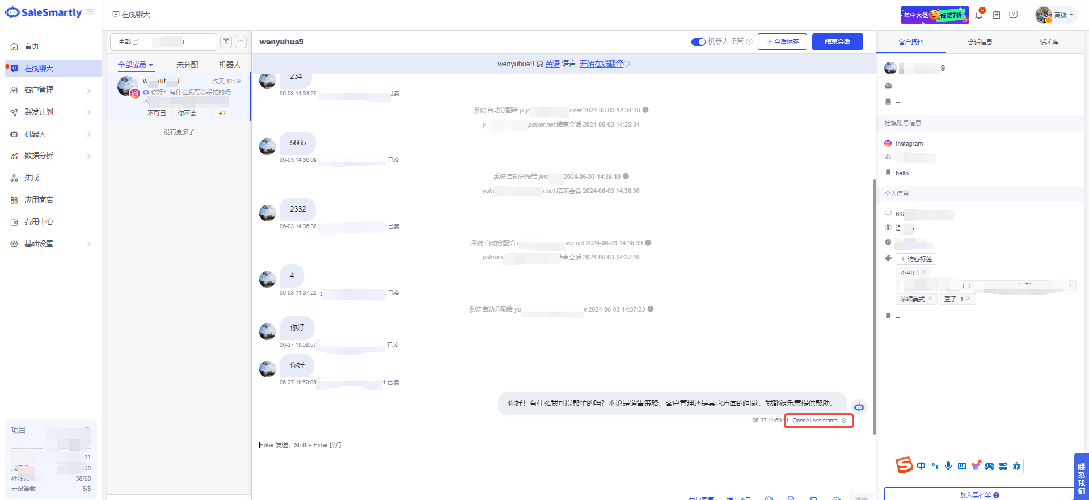Open the Sogou soft keyboard
This screenshot has width=1089, height=500.
pos(962,466)
